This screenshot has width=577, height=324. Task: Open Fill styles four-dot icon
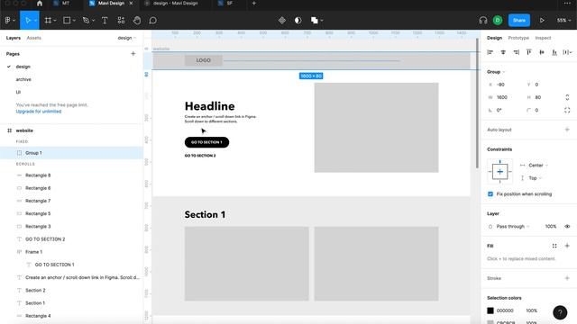[x=554, y=246]
